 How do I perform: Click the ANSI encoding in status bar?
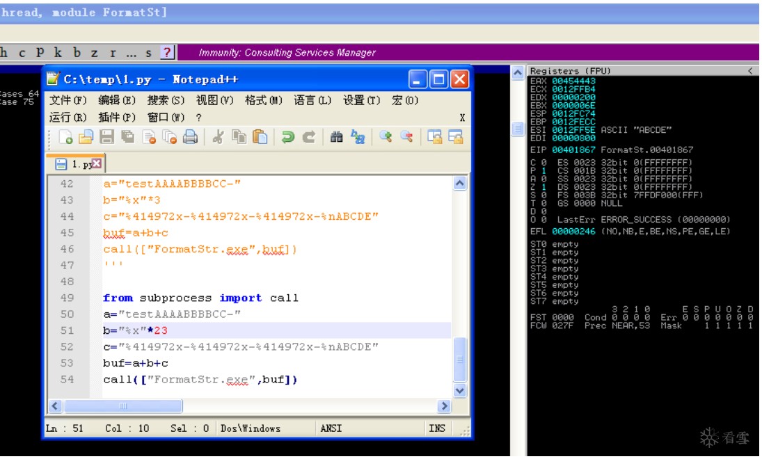(331, 428)
